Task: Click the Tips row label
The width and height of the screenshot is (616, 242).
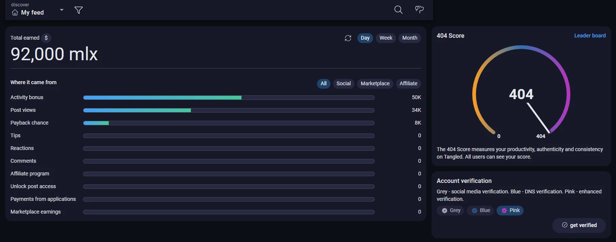Action: pyautogui.click(x=15, y=135)
